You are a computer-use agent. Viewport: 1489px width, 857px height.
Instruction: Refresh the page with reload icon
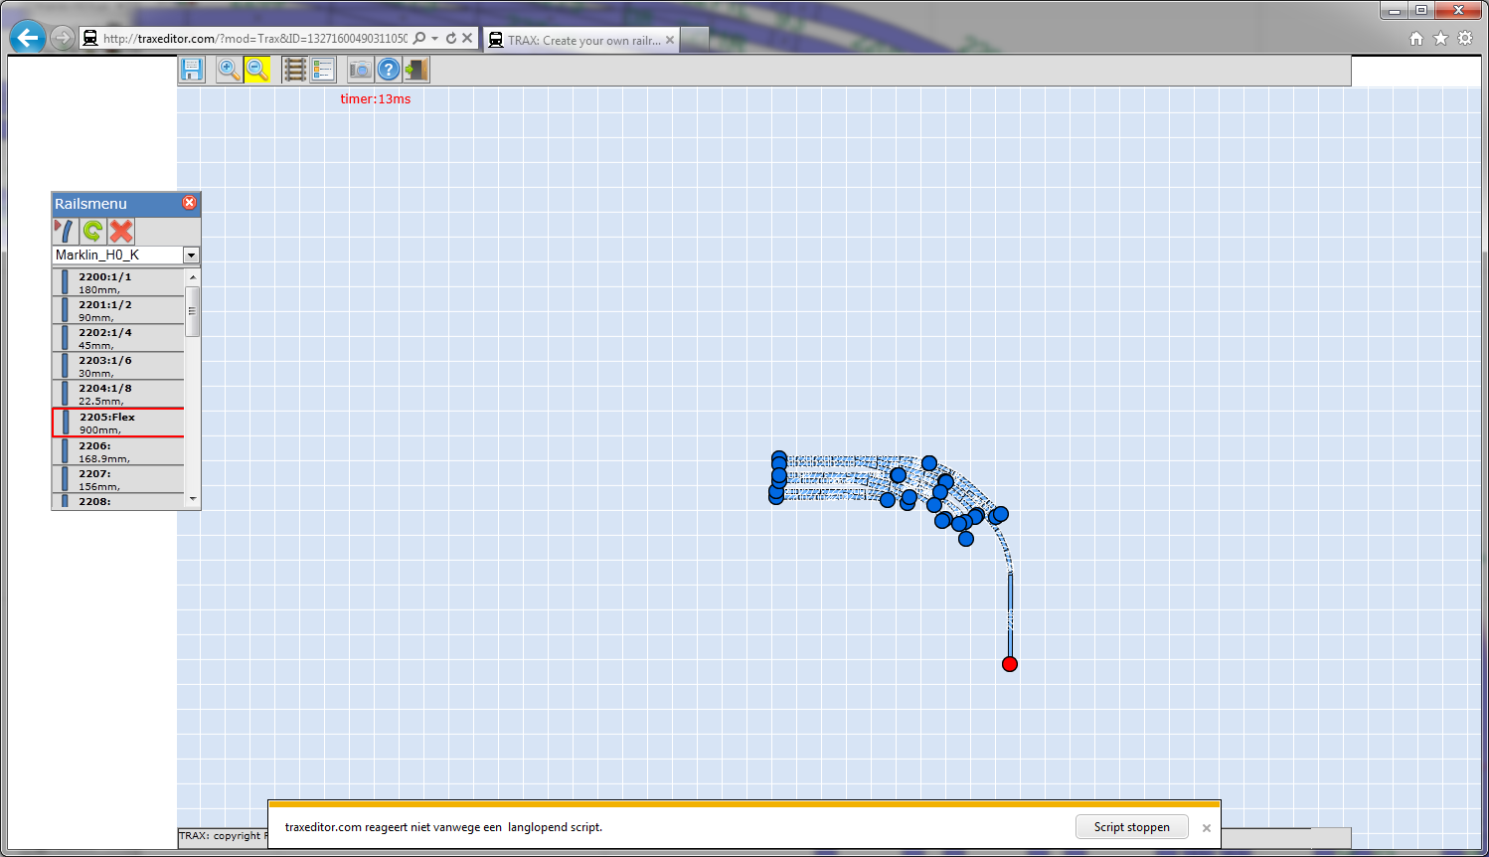point(451,39)
